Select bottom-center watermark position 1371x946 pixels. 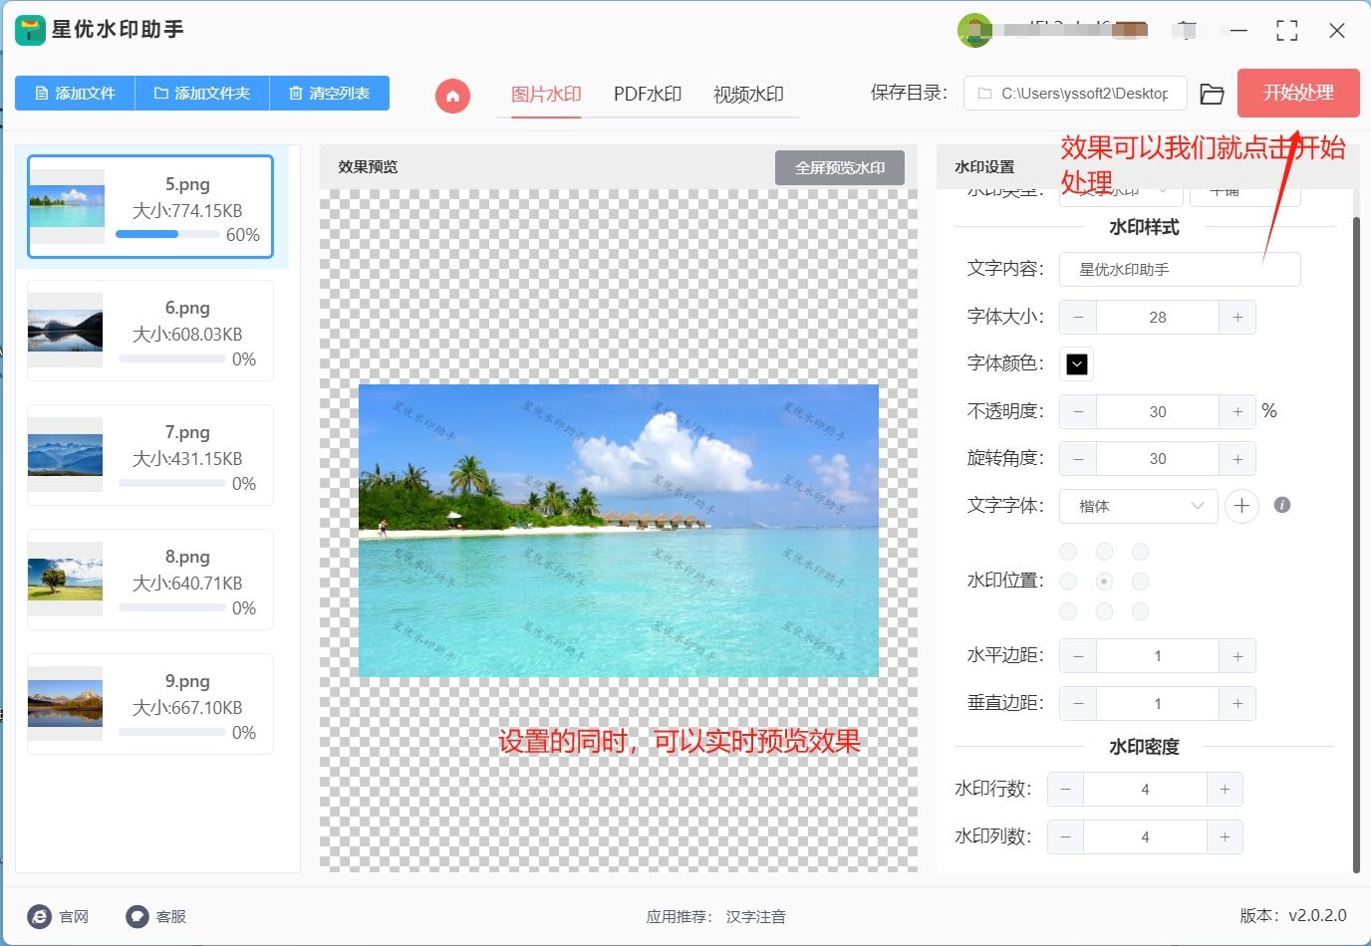[x=1104, y=611]
